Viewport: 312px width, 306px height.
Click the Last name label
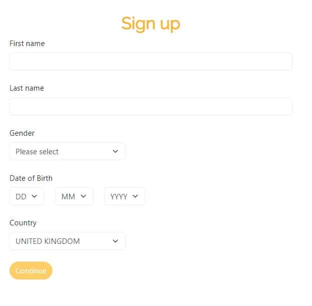click(27, 88)
